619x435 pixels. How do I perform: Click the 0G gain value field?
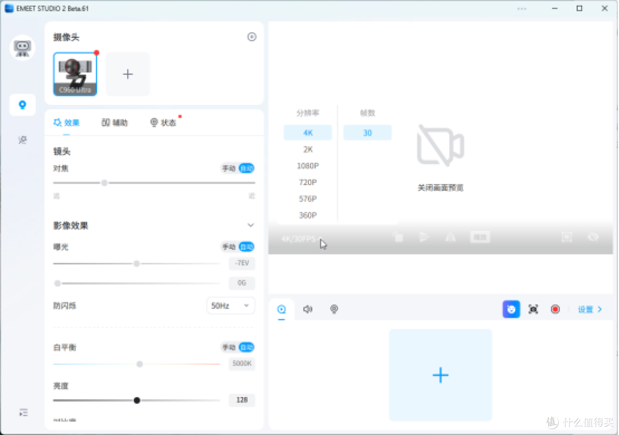pyautogui.click(x=242, y=283)
